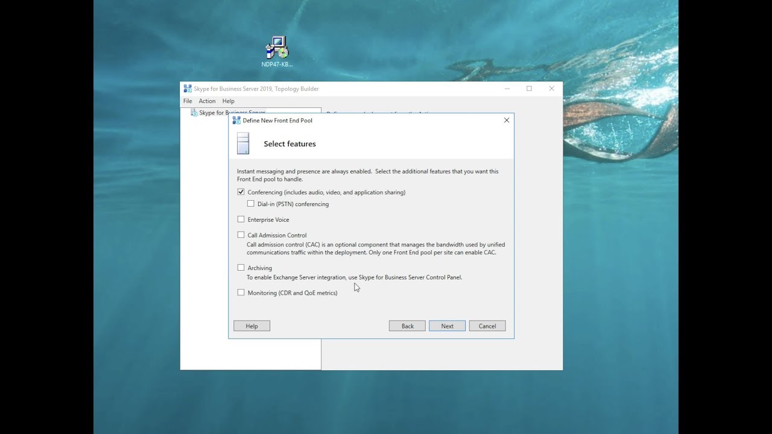Click the 'To enable Exchange Server integration' note

[x=354, y=277]
